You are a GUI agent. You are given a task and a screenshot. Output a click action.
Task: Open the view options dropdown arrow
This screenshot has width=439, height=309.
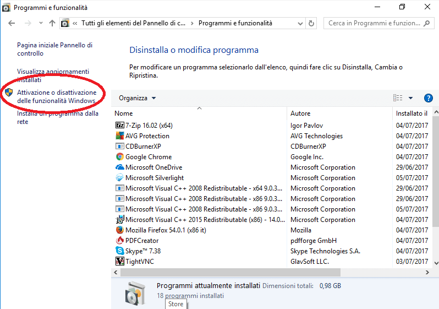coord(410,98)
